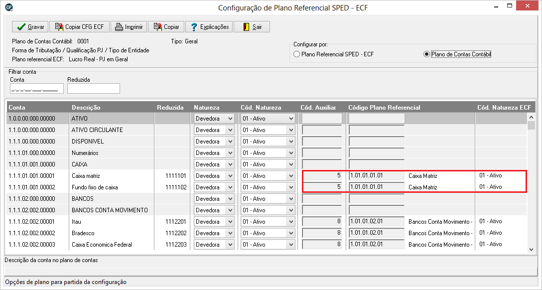This screenshot has height=290, width=542.
Task: Click the Gravar checkmark button
Action: 30,27
